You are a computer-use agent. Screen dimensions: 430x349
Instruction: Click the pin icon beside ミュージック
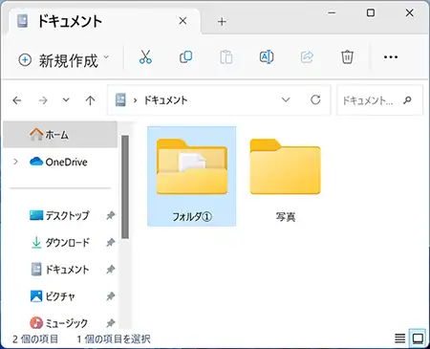(x=111, y=323)
